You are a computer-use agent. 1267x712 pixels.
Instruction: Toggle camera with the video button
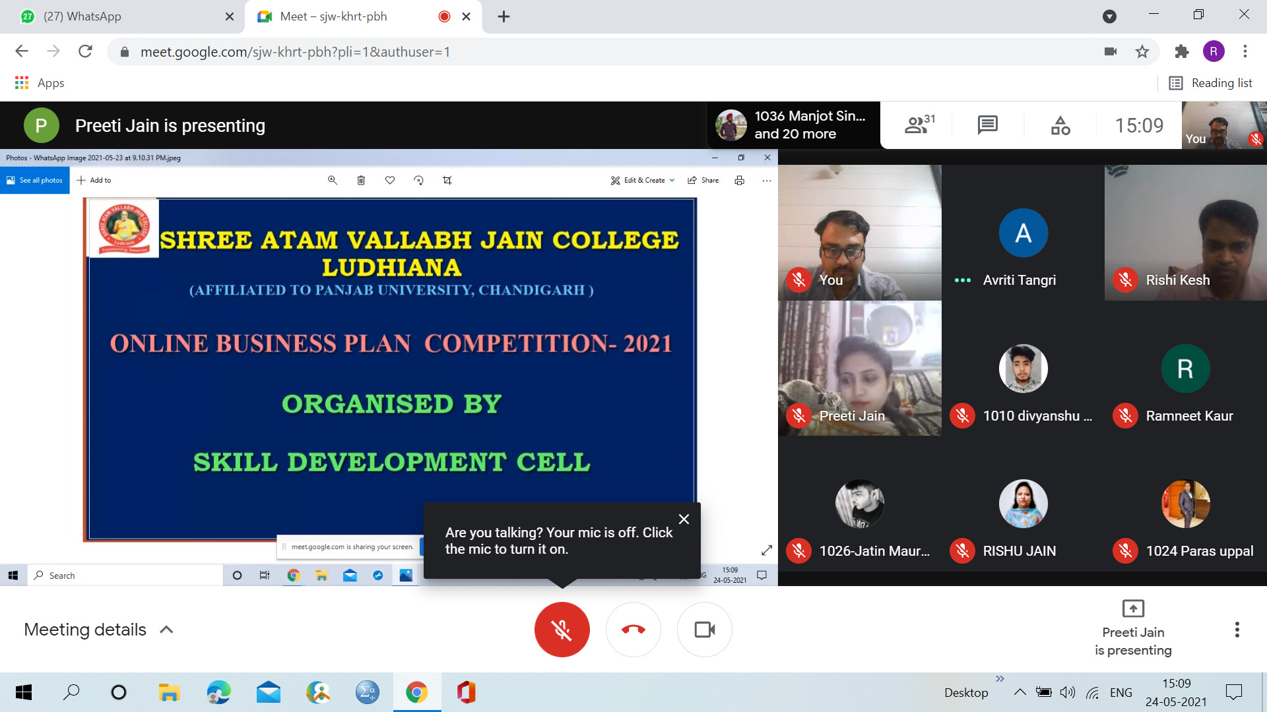click(705, 630)
